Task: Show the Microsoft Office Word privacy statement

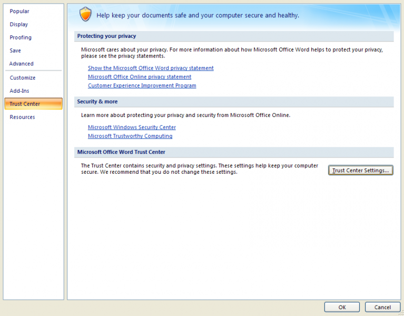Action: (x=151, y=68)
